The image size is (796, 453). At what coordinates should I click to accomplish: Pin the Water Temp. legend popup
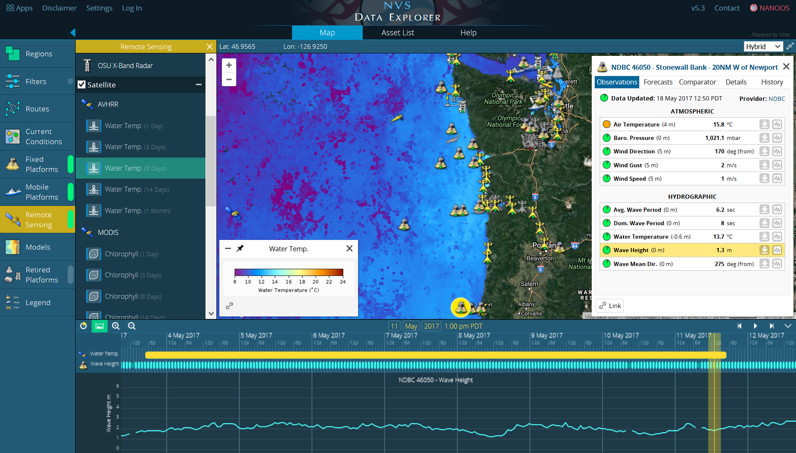point(240,248)
